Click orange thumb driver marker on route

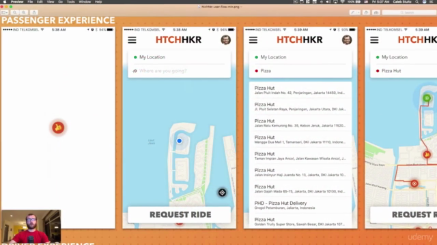[427, 154]
